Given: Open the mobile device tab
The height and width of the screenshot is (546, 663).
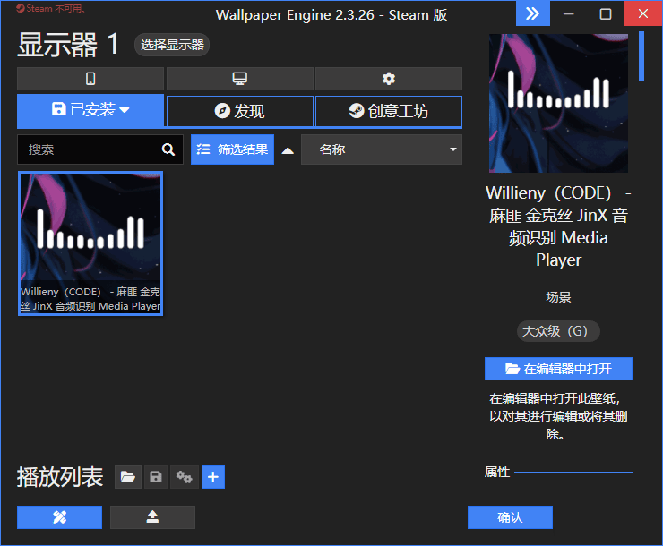Looking at the screenshot, I should click(x=90, y=79).
